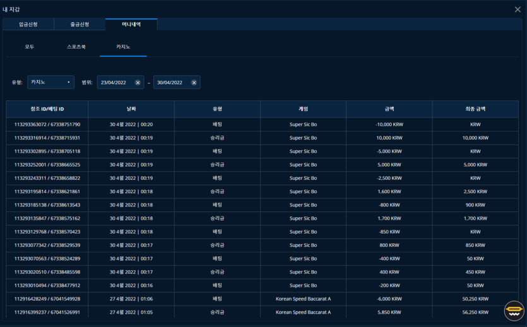Click the 유형 column header

[x=217, y=109]
